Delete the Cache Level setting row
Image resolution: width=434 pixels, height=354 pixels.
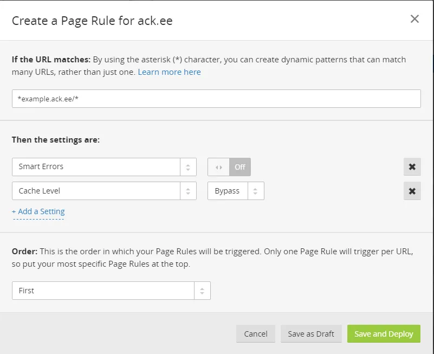coord(412,191)
